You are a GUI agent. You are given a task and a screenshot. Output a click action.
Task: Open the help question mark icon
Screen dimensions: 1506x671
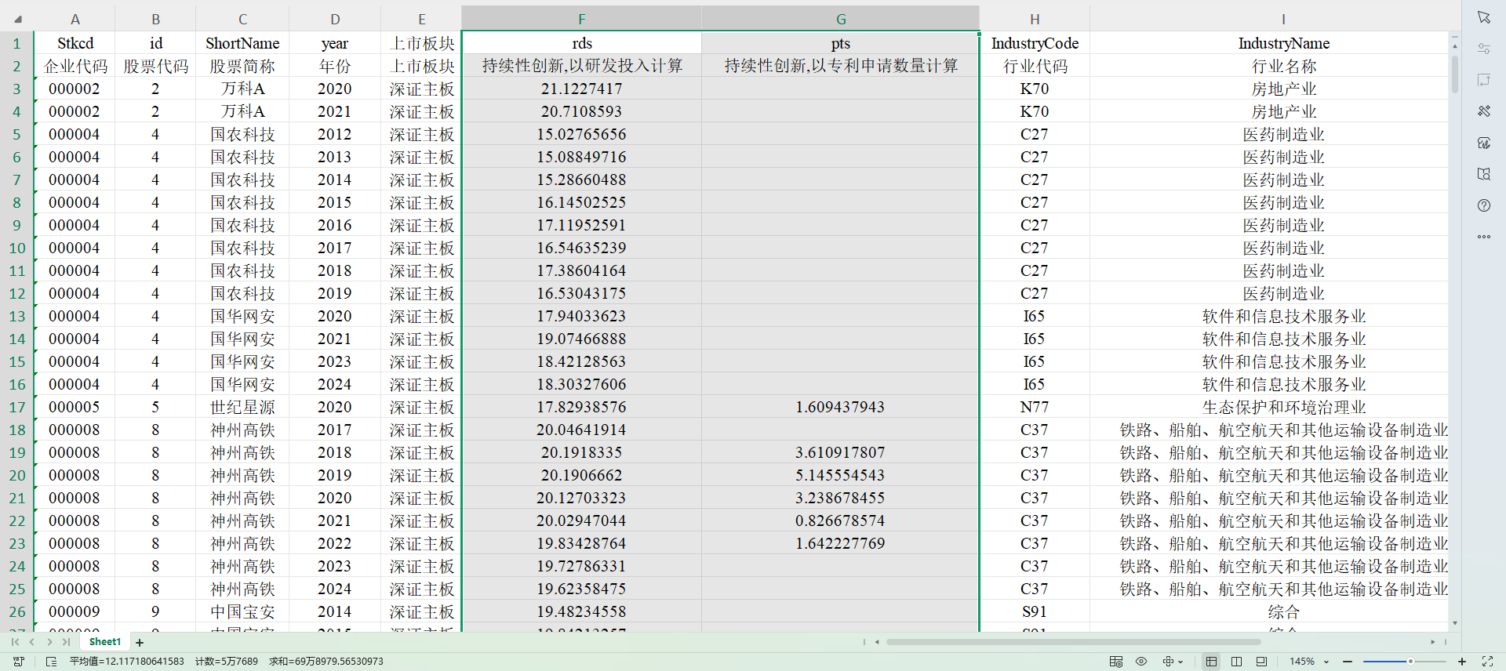[1483, 205]
